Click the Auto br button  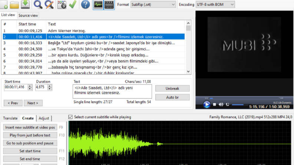click(172, 97)
